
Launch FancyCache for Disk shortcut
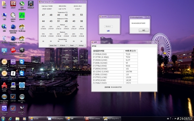click(4, 97)
